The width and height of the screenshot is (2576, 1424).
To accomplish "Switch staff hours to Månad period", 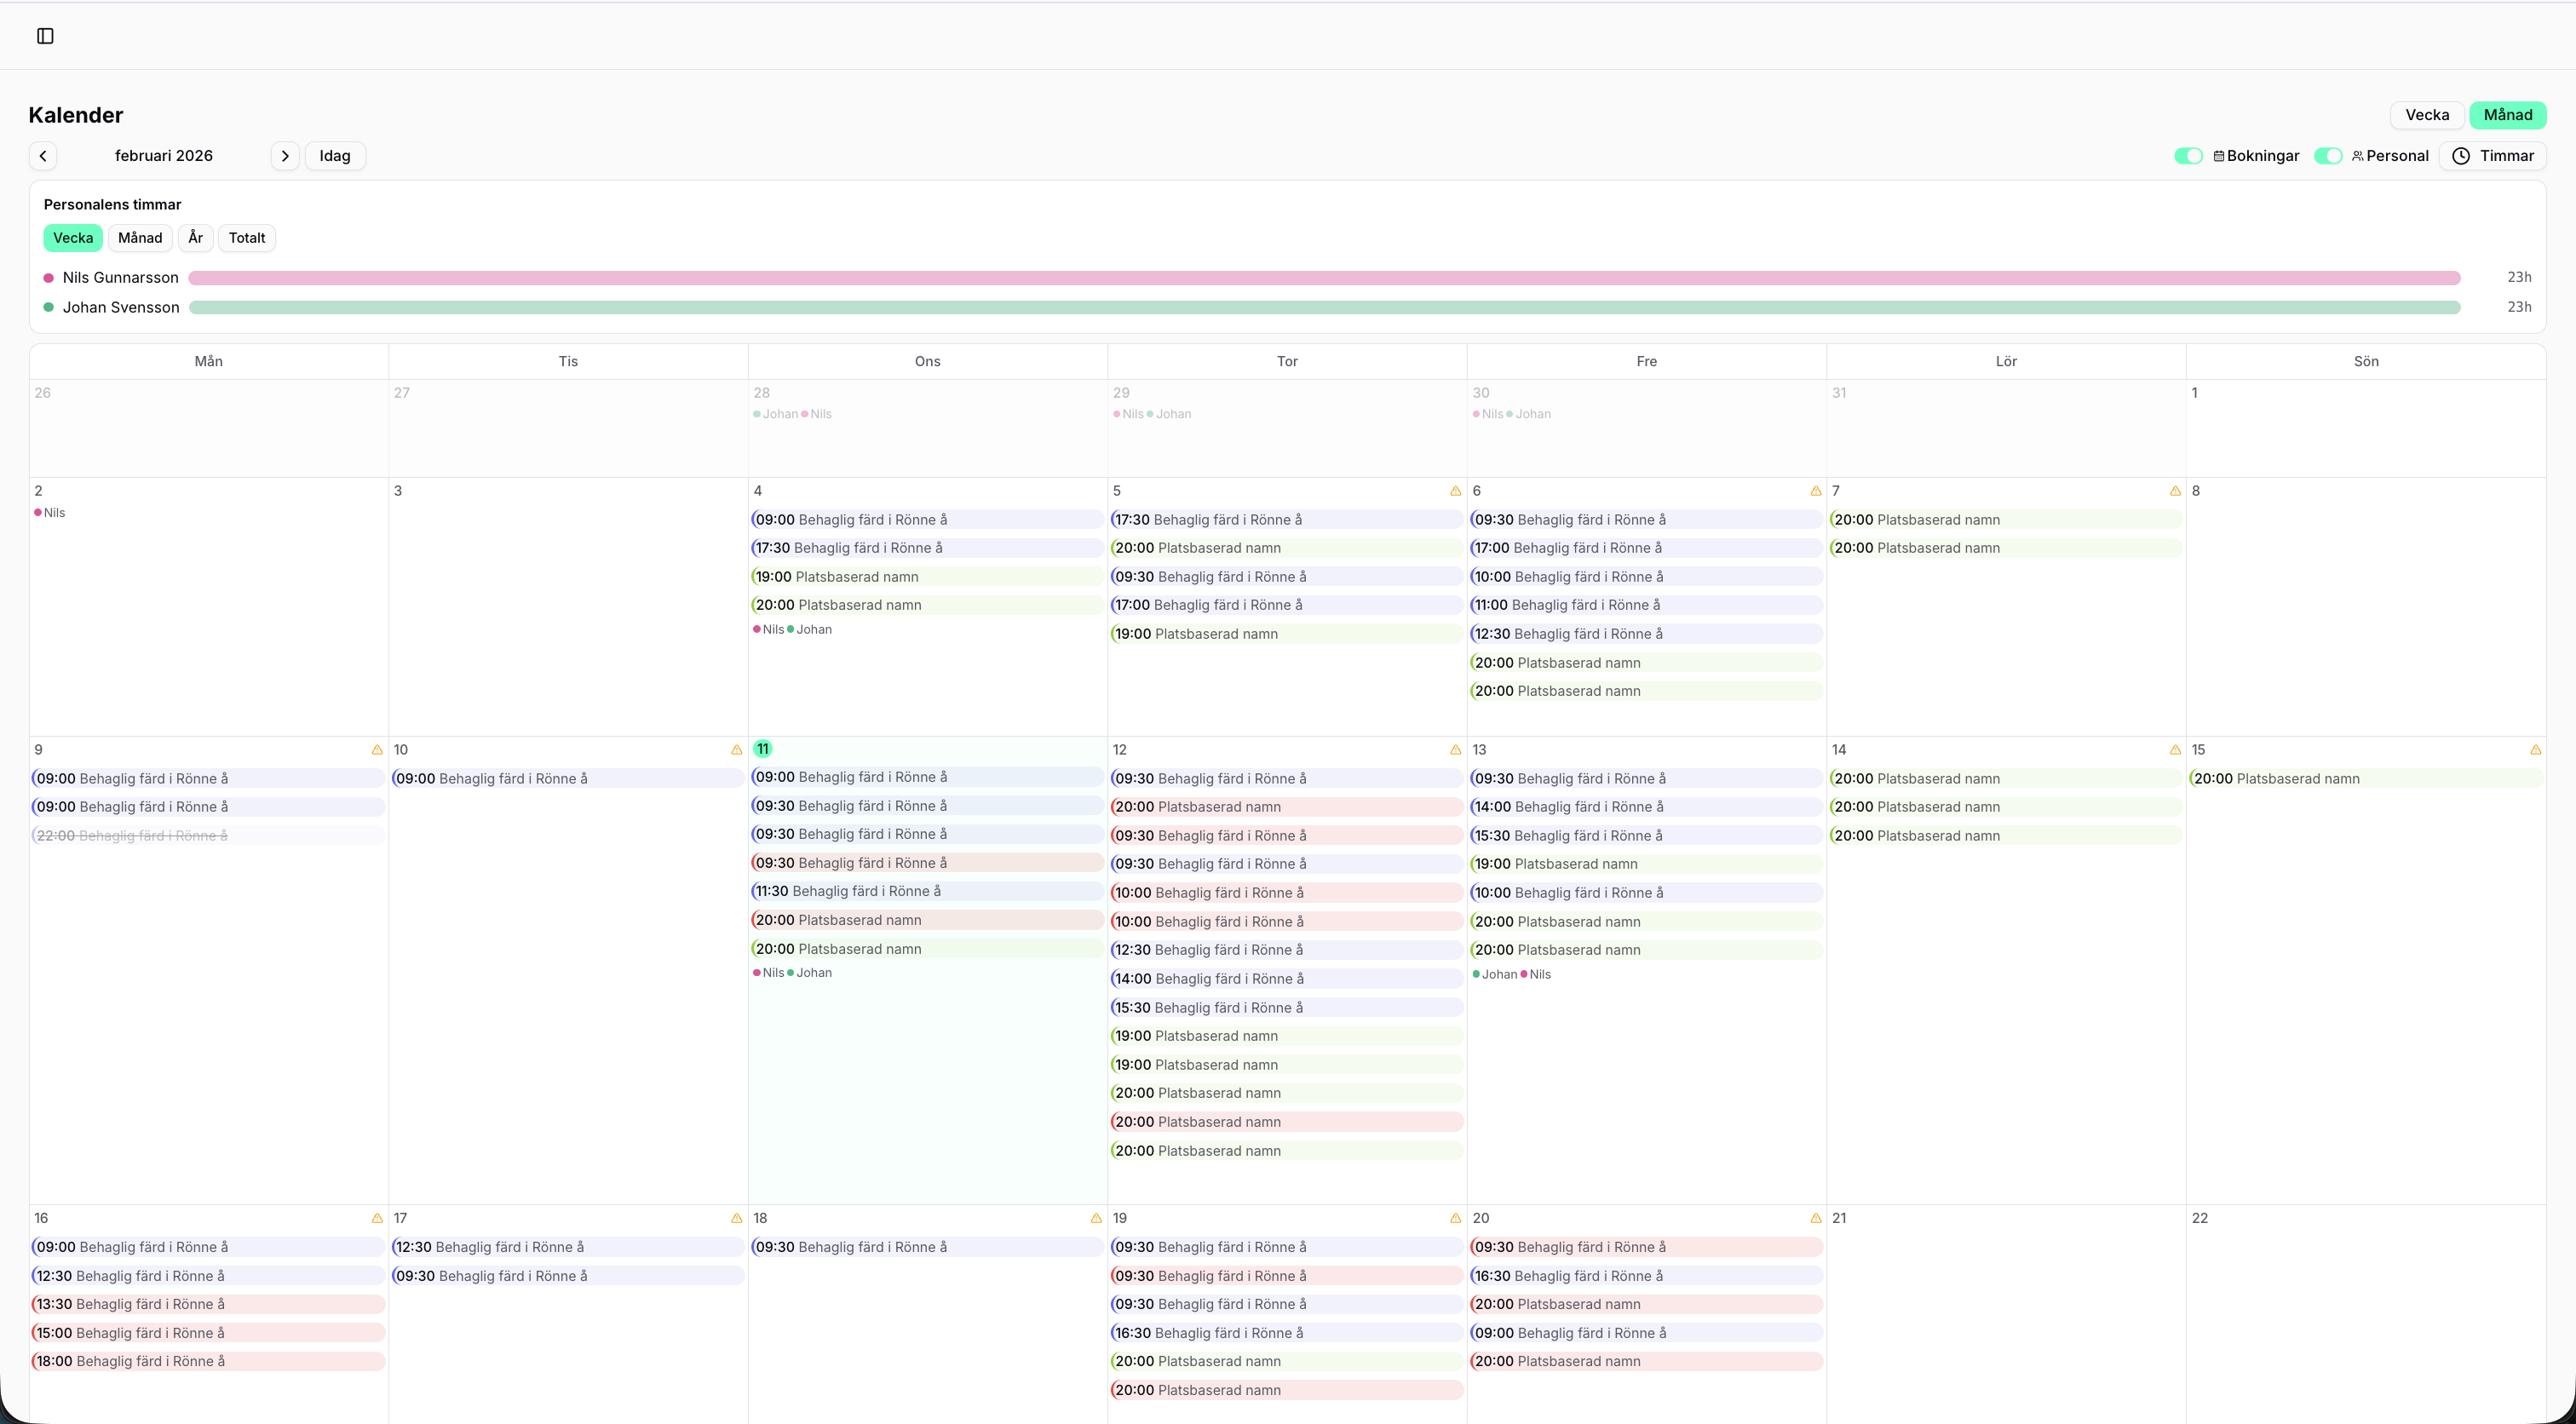I will (x=140, y=237).
